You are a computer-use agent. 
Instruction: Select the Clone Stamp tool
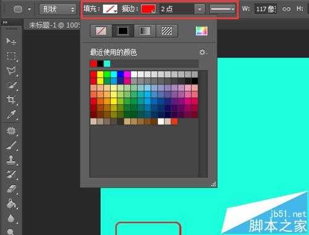point(11,160)
